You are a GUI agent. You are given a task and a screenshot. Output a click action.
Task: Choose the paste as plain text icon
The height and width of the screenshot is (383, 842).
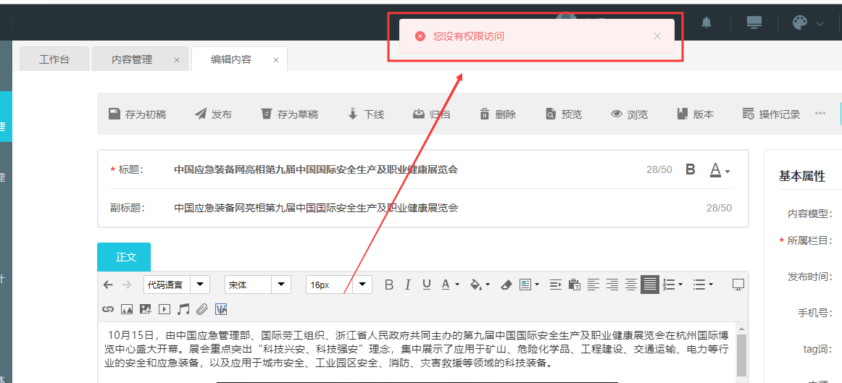574,285
